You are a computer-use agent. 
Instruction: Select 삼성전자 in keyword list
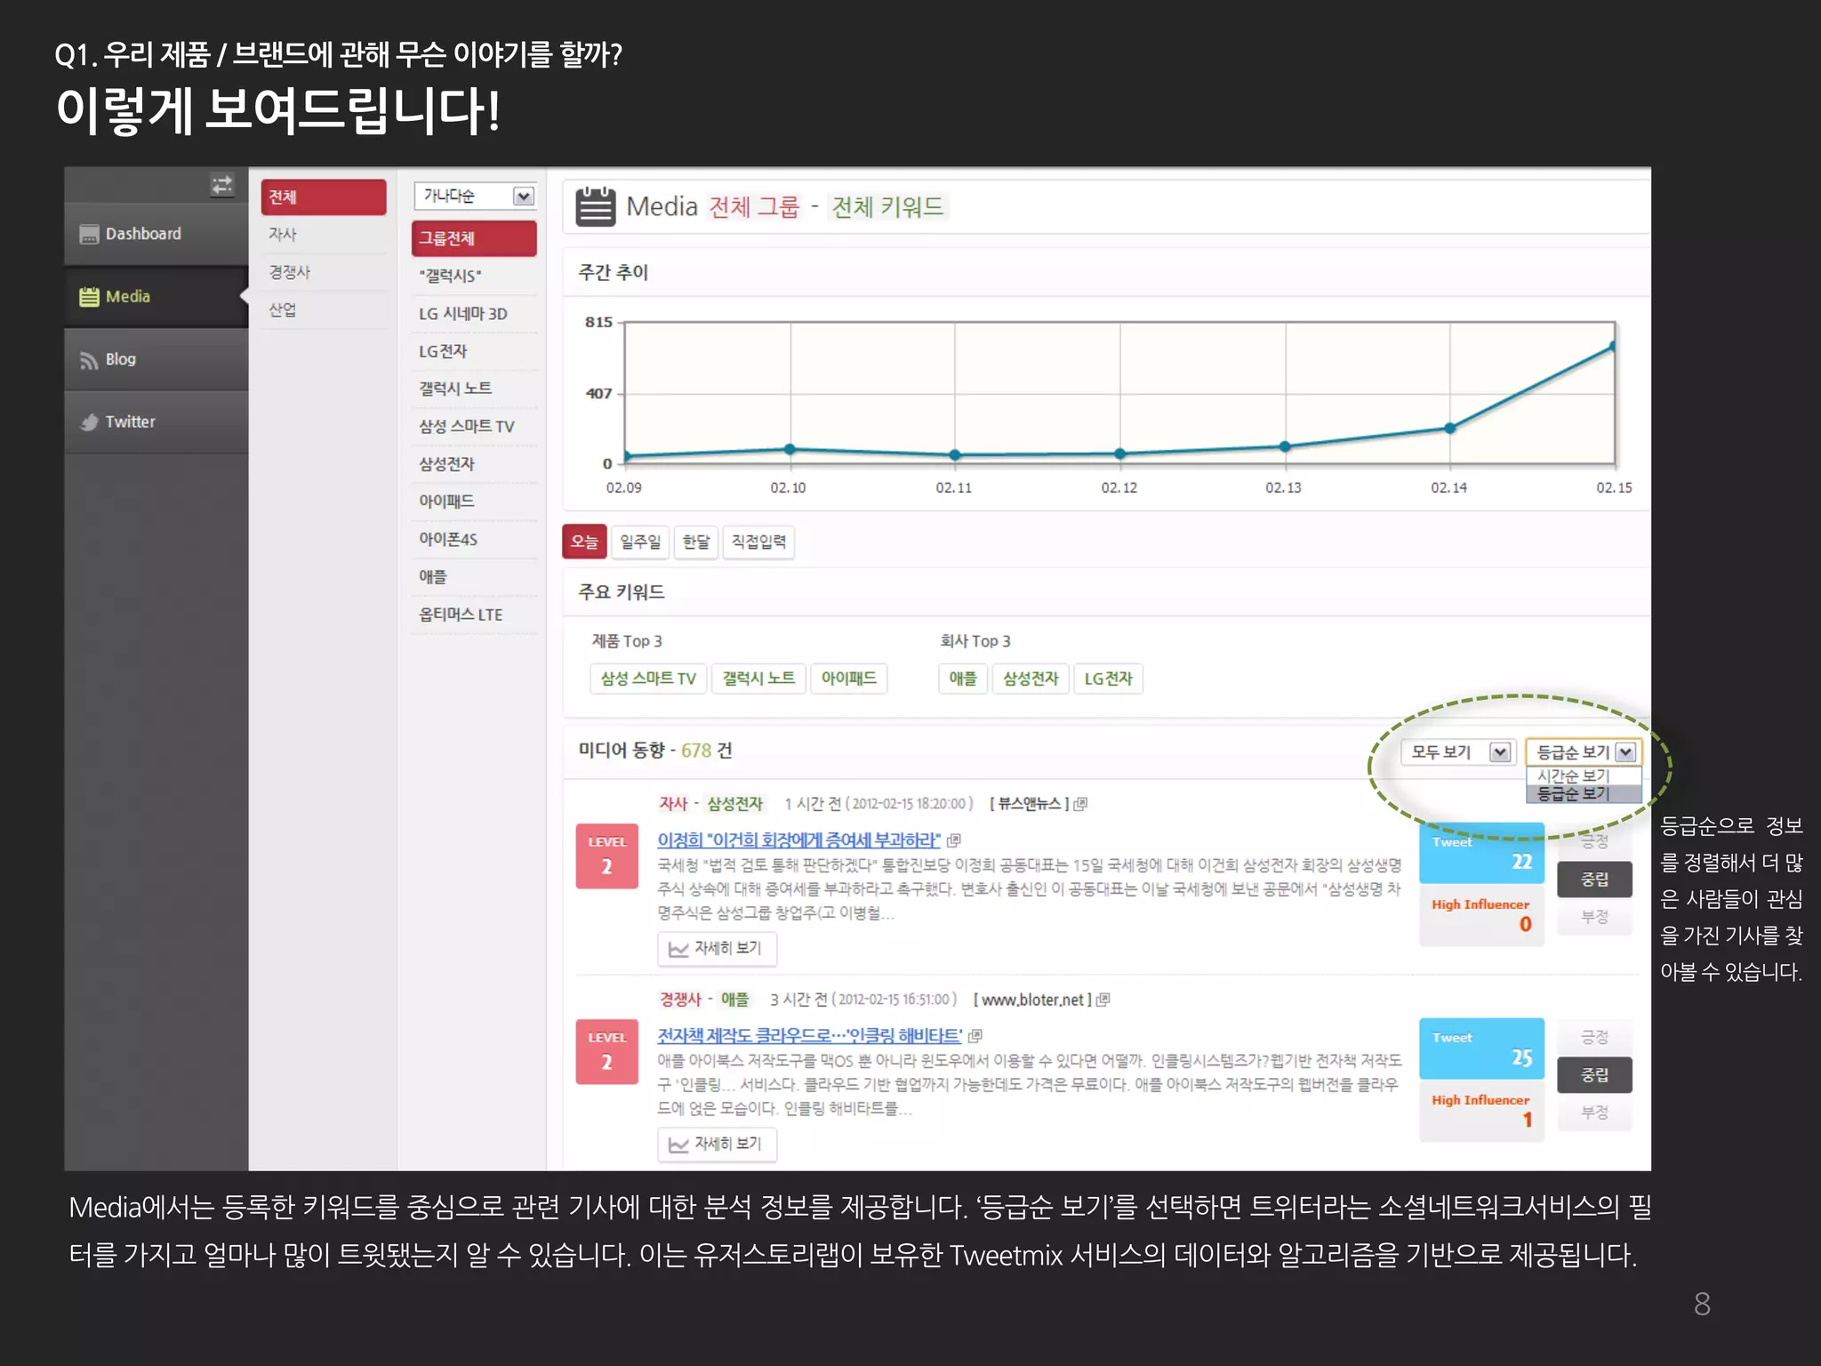[475, 464]
